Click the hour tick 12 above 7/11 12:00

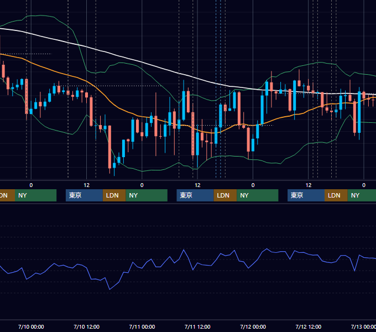[x=197, y=185]
